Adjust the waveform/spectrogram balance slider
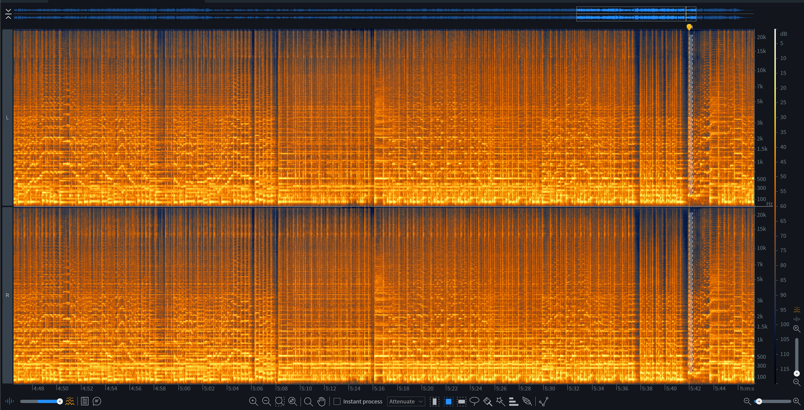The image size is (804, 410). click(x=59, y=401)
